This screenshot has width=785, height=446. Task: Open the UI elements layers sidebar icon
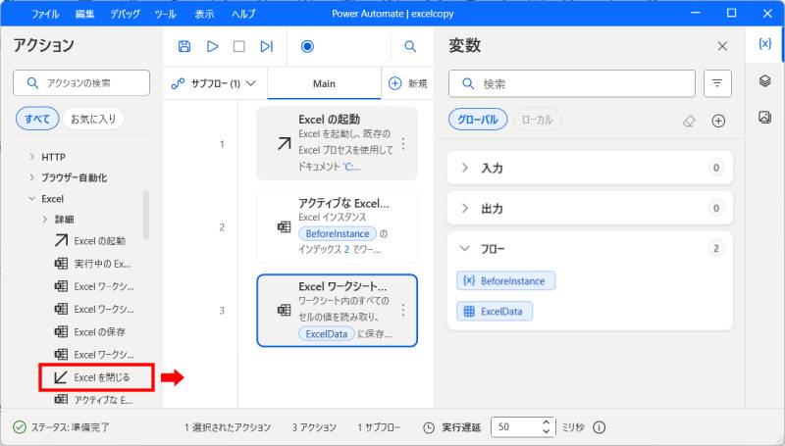[764, 80]
